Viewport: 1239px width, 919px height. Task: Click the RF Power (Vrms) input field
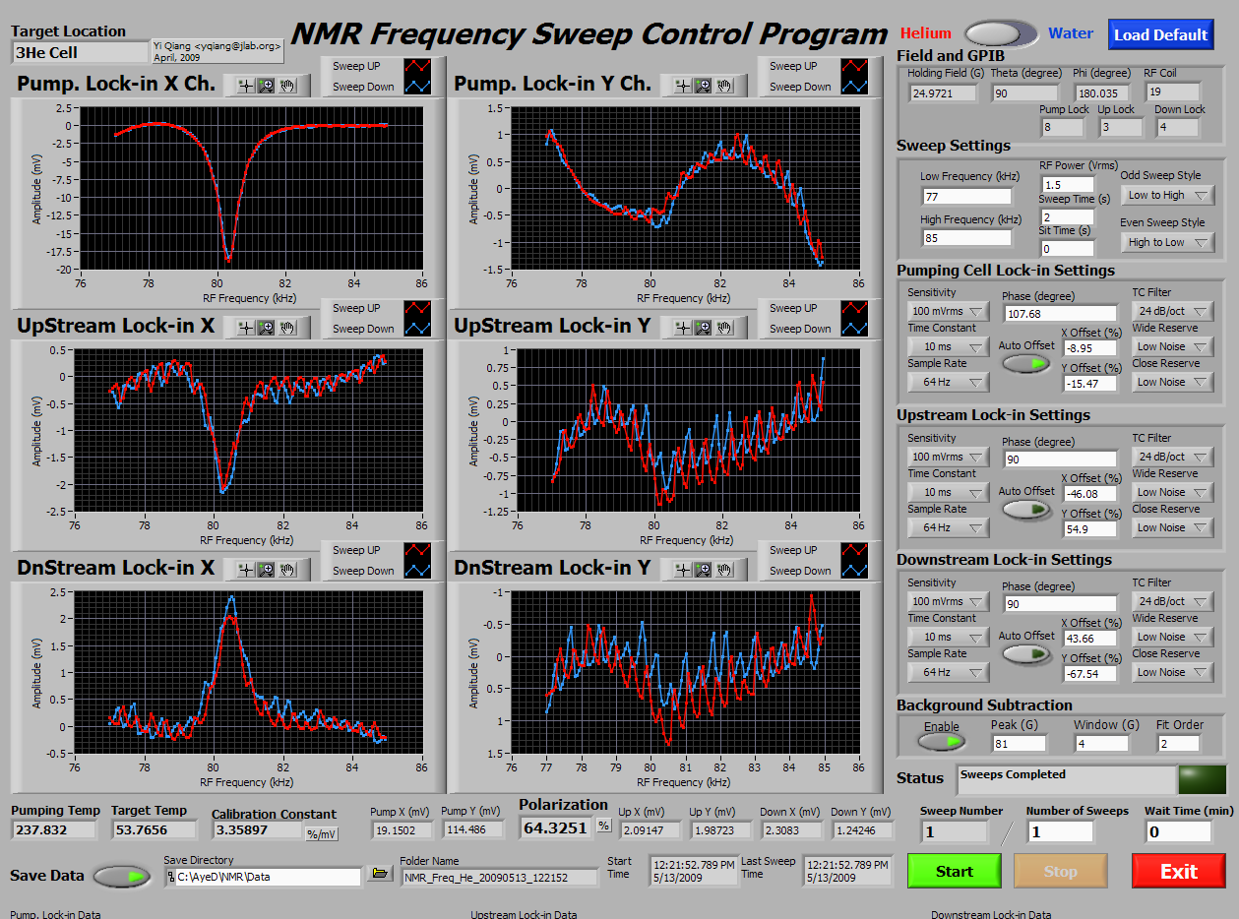1068,184
